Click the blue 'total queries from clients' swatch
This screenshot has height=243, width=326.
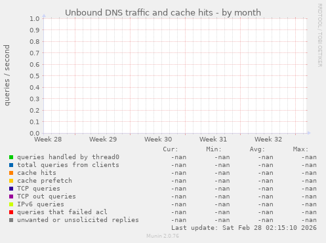click(x=11, y=165)
